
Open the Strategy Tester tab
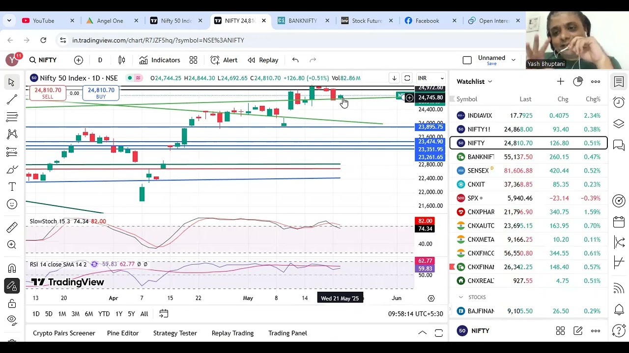(x=175, y=333)
